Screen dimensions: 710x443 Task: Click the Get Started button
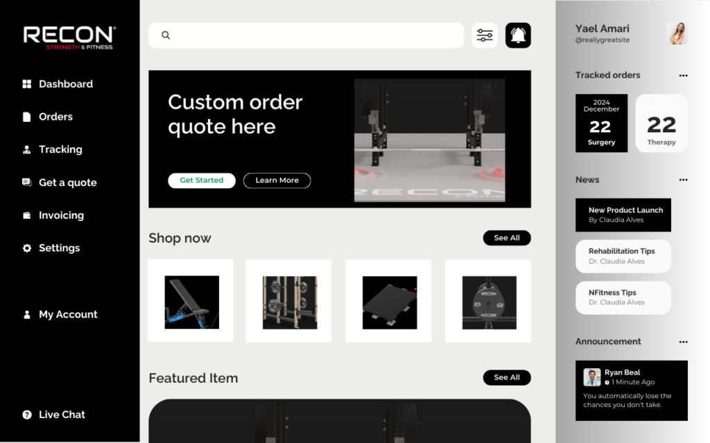click(202, 181)
